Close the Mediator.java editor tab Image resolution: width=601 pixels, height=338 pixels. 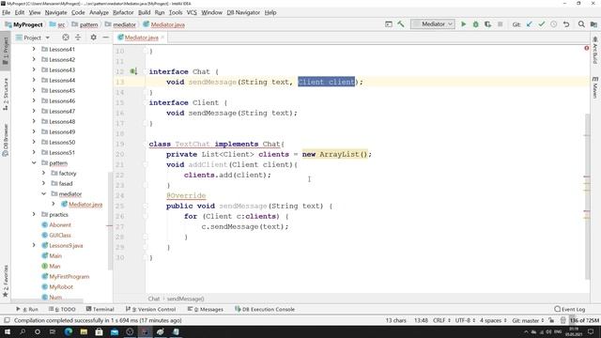(162, 38)
